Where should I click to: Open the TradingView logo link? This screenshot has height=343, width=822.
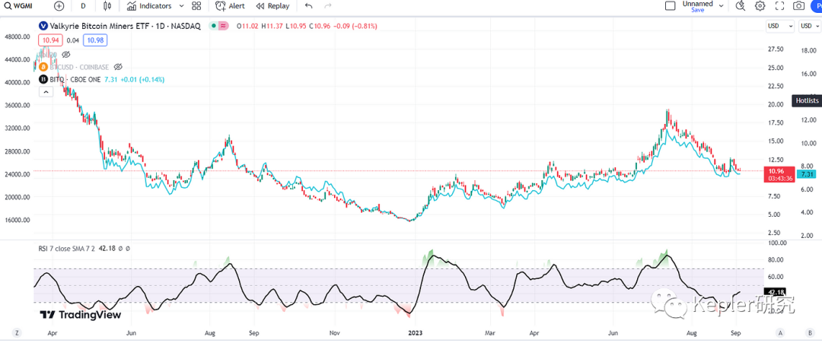coord(81,315)
